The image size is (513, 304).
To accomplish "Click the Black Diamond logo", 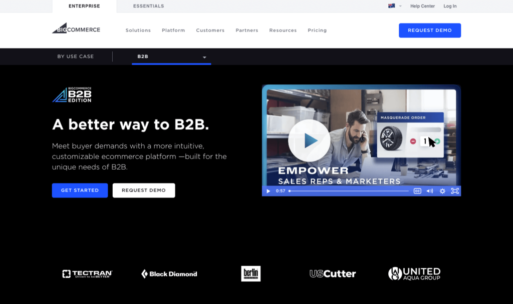I will point(169,274).
